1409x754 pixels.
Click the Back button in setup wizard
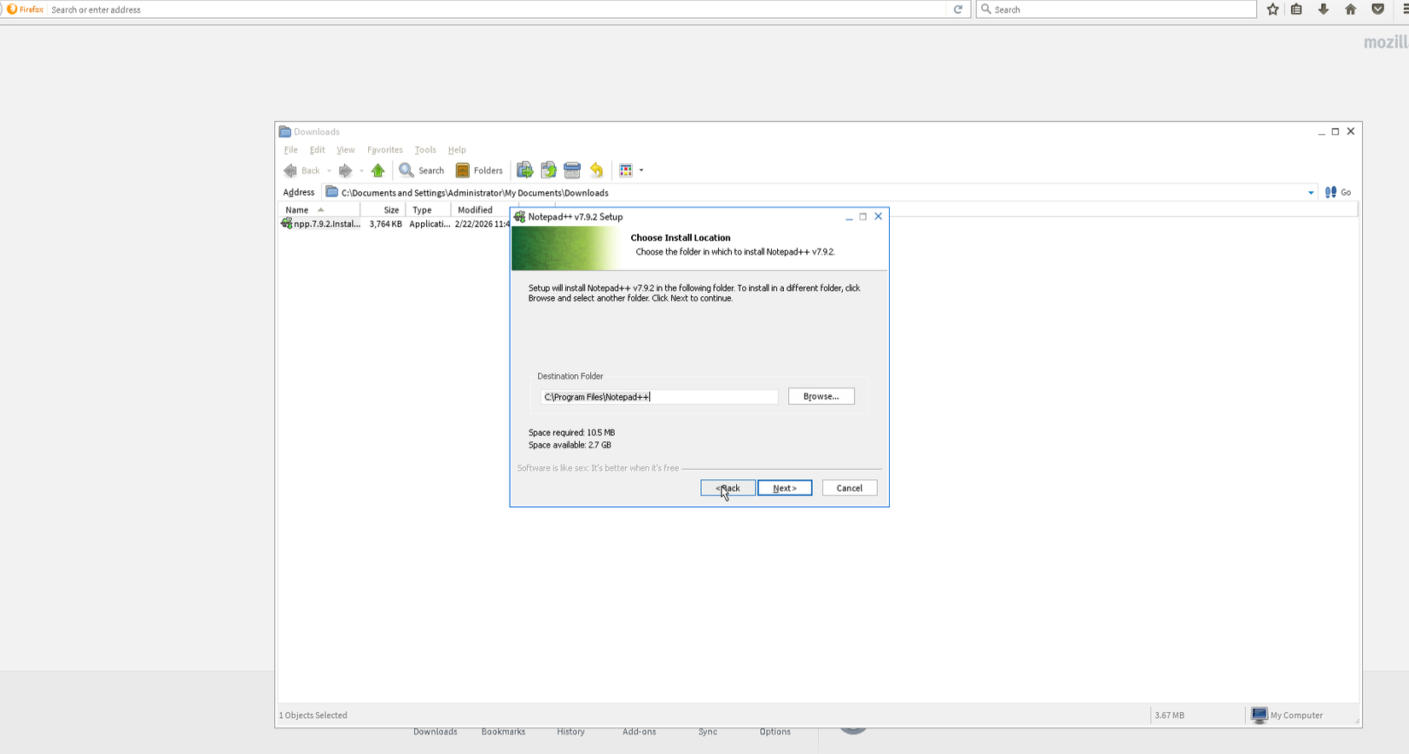pos(728,488)
